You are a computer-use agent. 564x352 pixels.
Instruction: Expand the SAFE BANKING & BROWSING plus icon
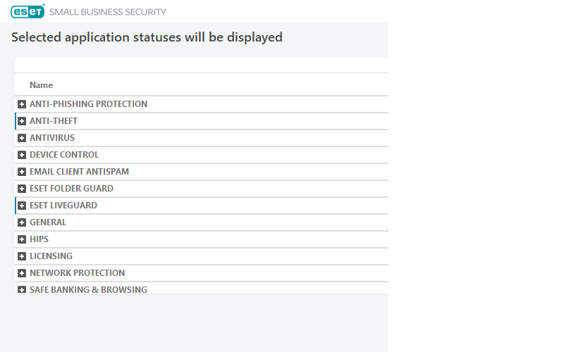click(22, 289)
